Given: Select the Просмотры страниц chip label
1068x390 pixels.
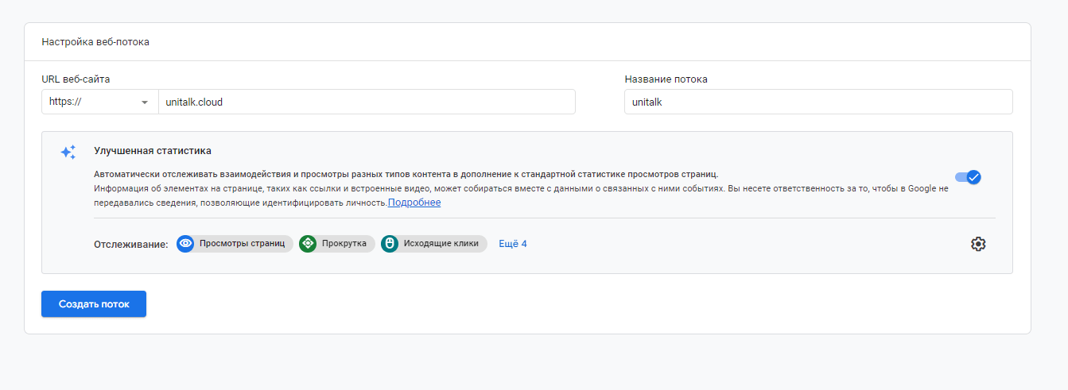Looking at the screenshot, I should [242, 244].
